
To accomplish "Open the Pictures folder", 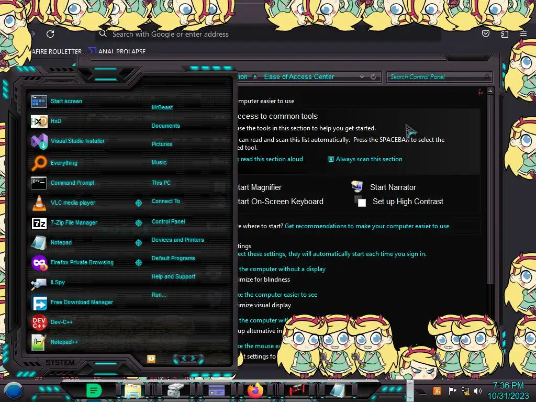I will [x=162, y=144].
